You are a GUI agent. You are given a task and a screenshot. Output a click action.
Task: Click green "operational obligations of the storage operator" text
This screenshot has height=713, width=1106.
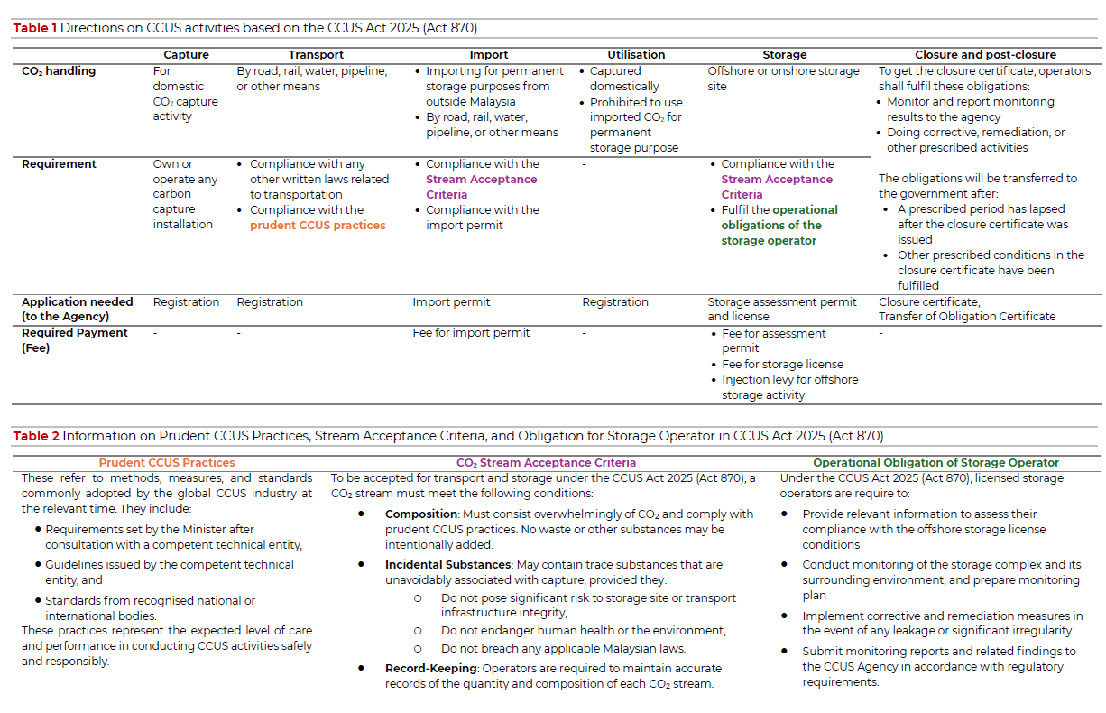pos(779,226)
